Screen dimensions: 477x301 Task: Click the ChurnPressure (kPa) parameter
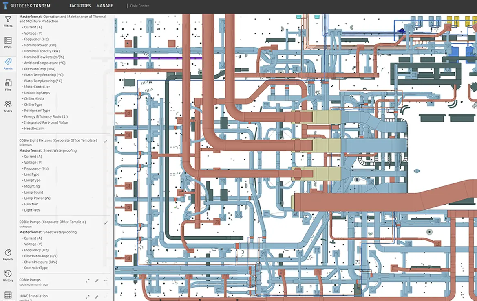(x=40, y=262)
